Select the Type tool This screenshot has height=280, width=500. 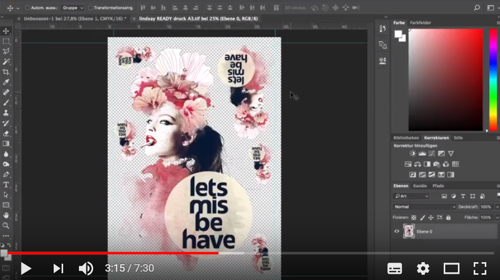click(x=6, y=184)
